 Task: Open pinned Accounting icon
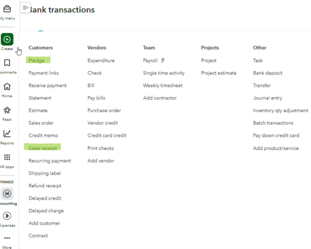[x=7, y=194]
